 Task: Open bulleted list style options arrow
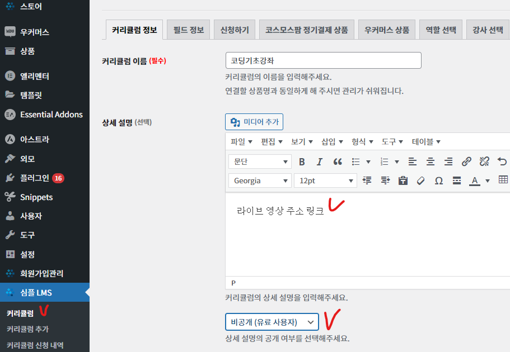(x=368, y=161)
